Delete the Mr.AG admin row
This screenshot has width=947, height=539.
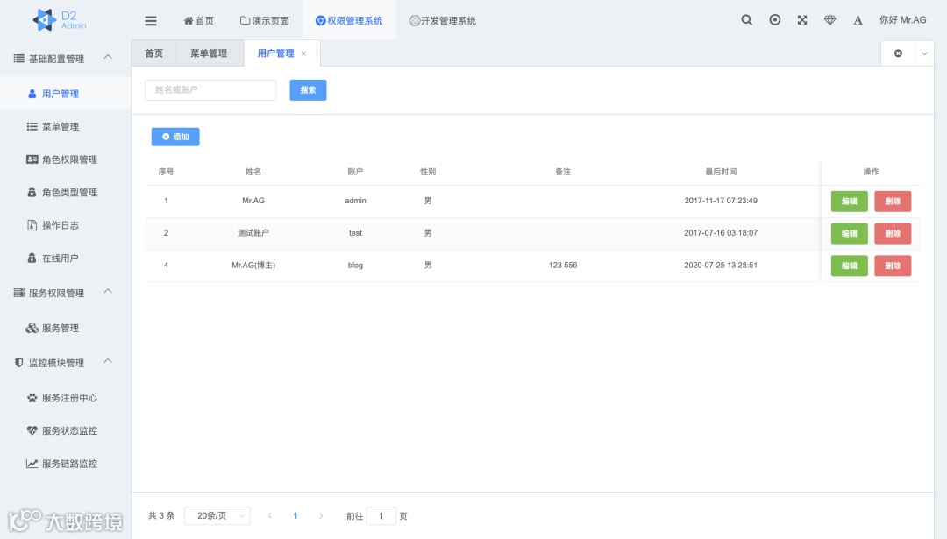click(893, 201)
